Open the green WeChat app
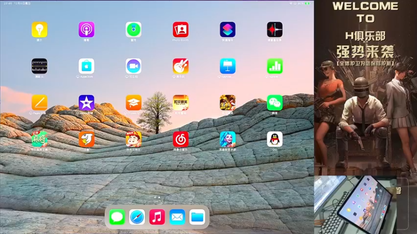The height and width of the screenshot is (234, 417). pos(275,102)
